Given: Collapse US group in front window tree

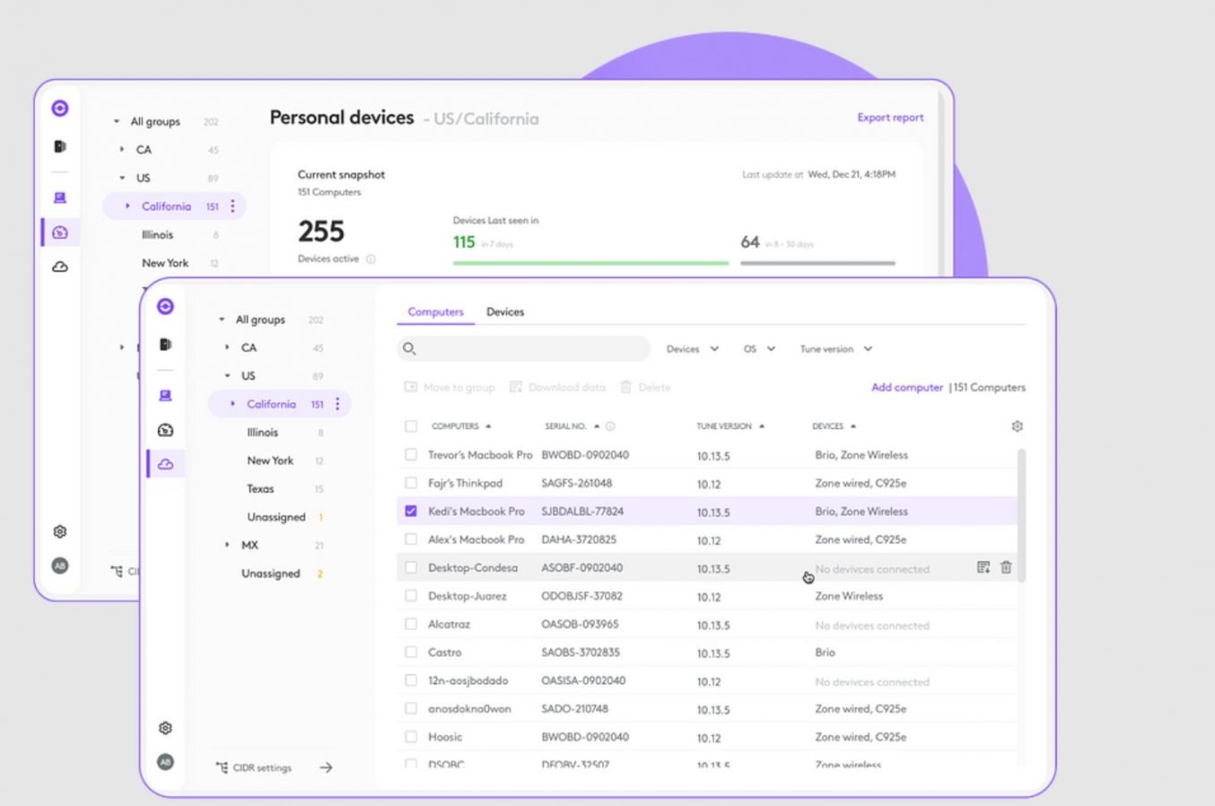Looking at the screenshot, I should point(227,376).
